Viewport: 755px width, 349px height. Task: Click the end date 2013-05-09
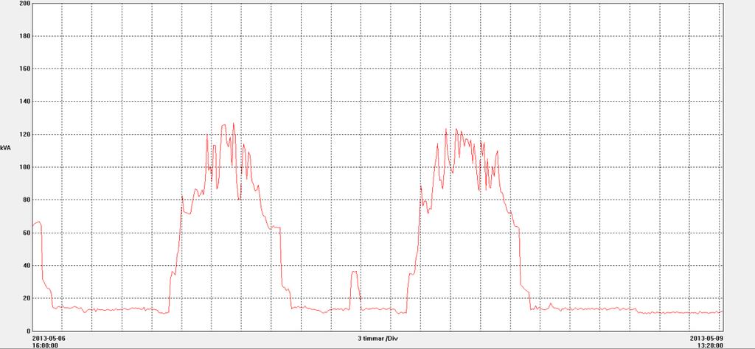[706, 337]
